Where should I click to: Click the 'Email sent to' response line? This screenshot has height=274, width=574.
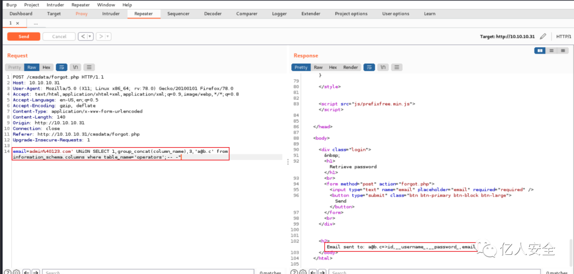tap(401, 247)
